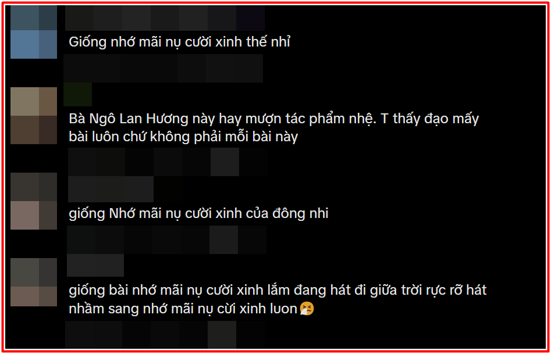Click the blurred action row under the last comment
The image size is (551, 354).
pyautogui.click(x=165, y=334)
